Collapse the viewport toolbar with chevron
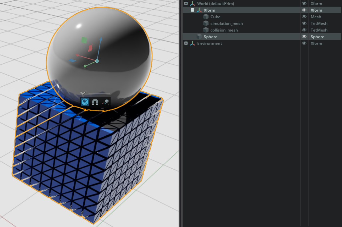342x227 pixels. pyautogui.click(x=83, y=93)
